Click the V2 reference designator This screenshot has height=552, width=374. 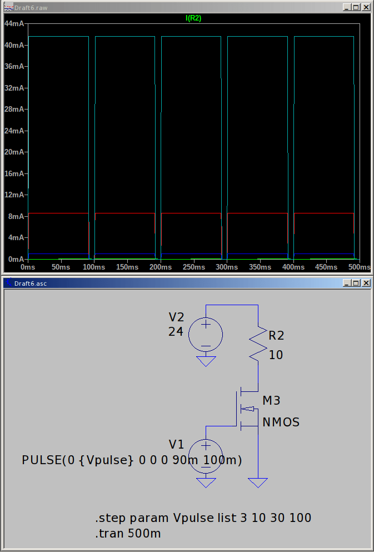coord(176,317)
